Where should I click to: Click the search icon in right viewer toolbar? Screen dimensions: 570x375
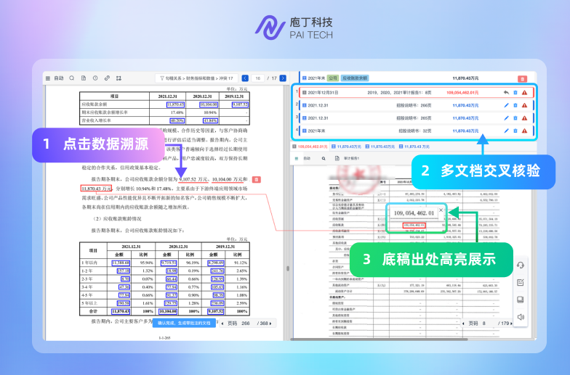pyautogui.click(x=324, y=158)
